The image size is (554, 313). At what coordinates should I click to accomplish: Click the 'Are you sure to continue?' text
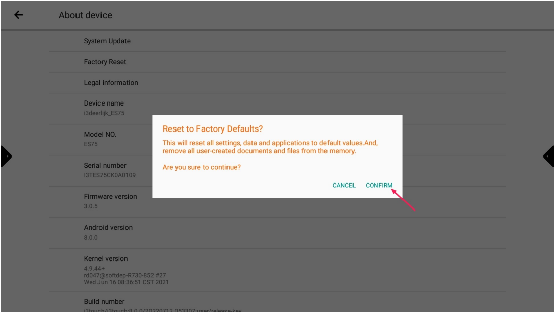pos(202,167)
